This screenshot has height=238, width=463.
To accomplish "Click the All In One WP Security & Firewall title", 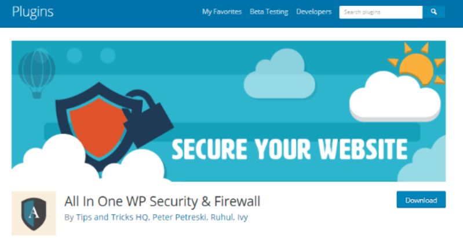I will (x=162, y=201).
